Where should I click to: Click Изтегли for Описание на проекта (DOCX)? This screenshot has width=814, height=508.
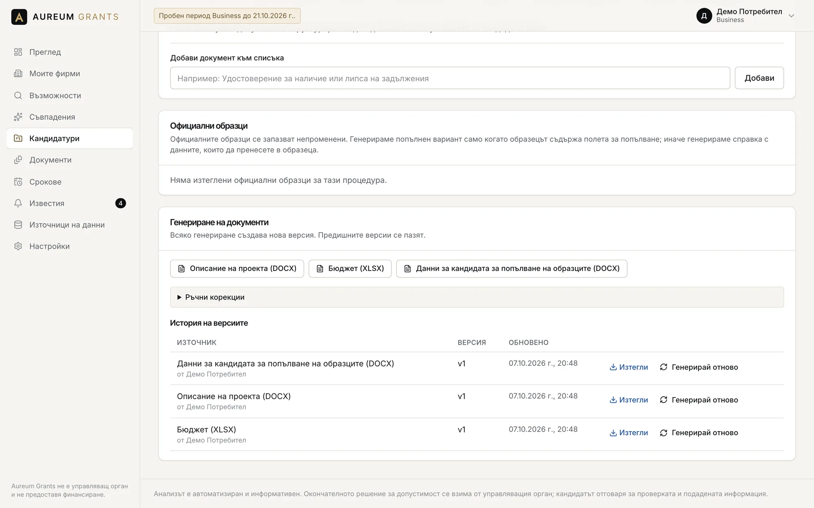click(x=629, y=400)
